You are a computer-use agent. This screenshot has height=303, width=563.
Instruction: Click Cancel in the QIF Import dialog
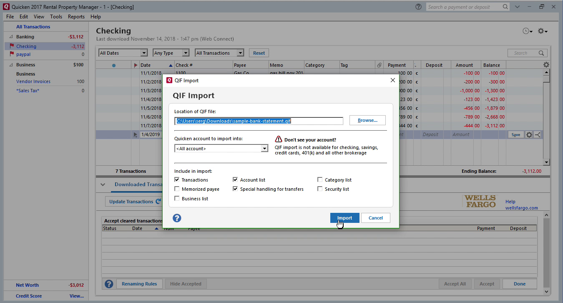pos(375,218)
